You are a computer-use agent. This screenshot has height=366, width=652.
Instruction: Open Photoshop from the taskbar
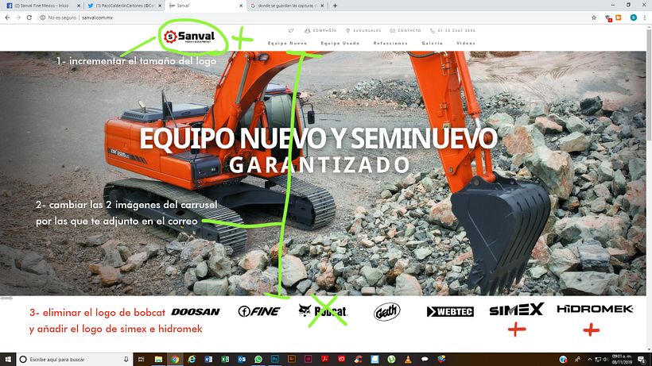click(x=275, y=359)
